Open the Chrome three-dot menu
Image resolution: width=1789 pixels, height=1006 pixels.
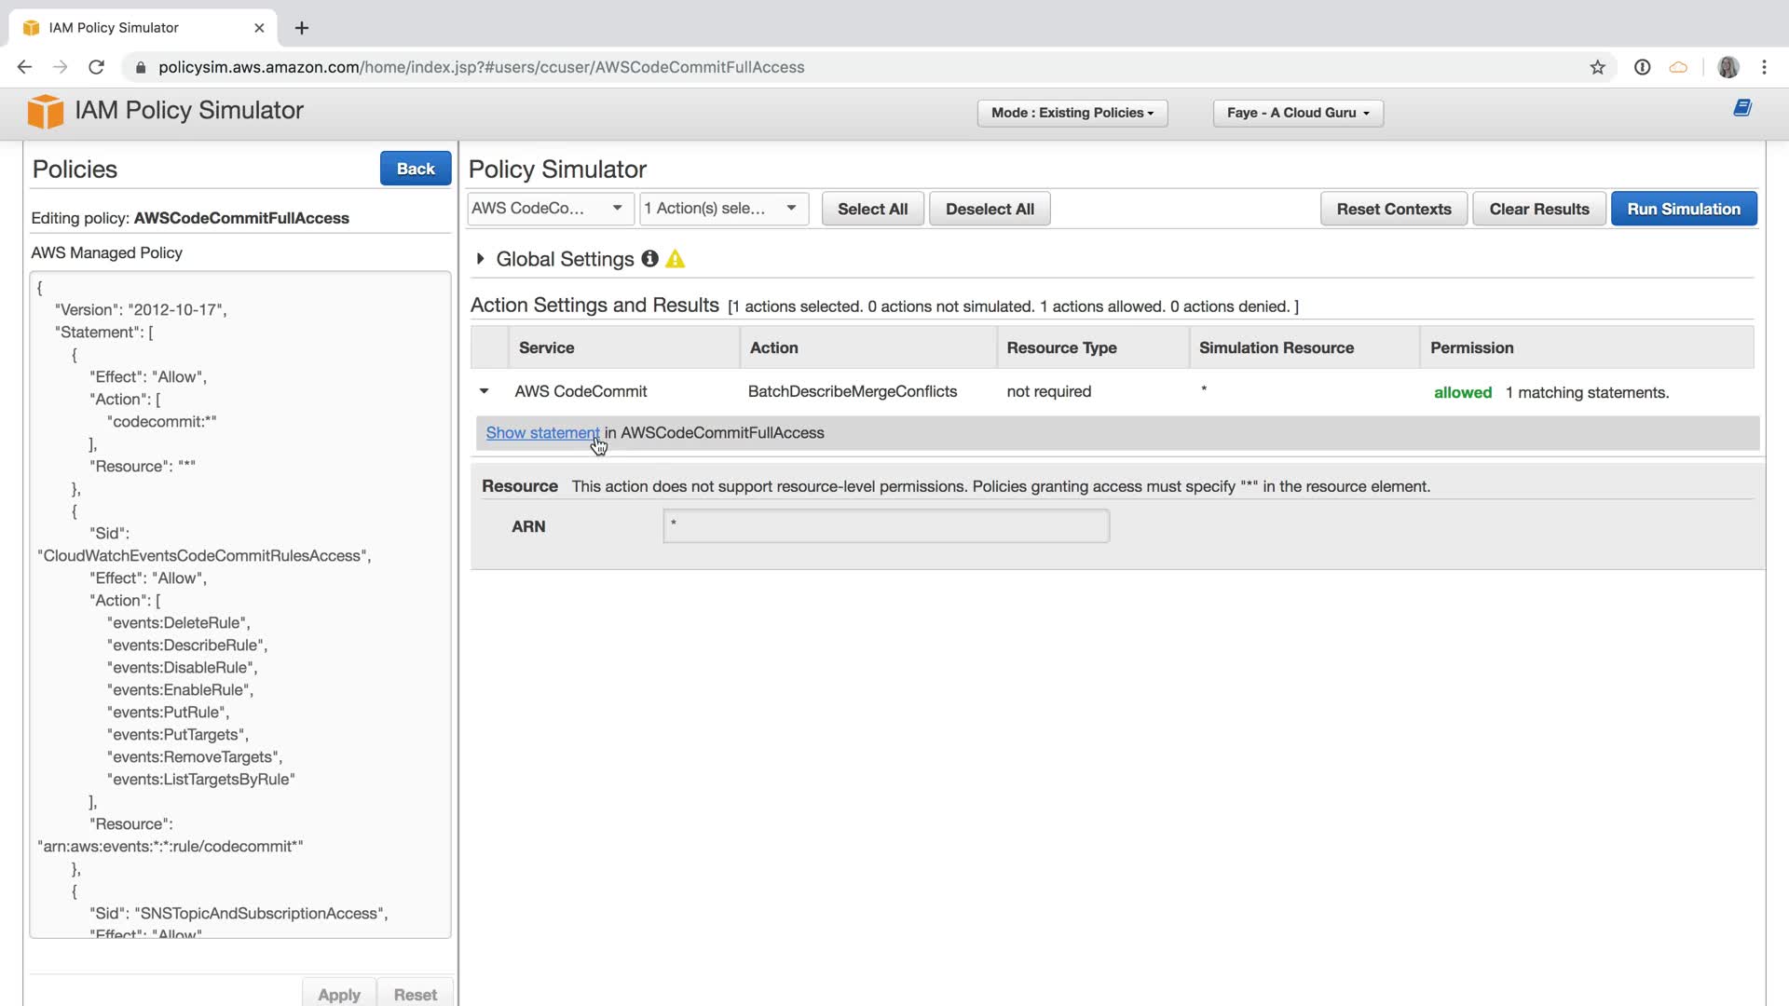tap(1764, 67)
